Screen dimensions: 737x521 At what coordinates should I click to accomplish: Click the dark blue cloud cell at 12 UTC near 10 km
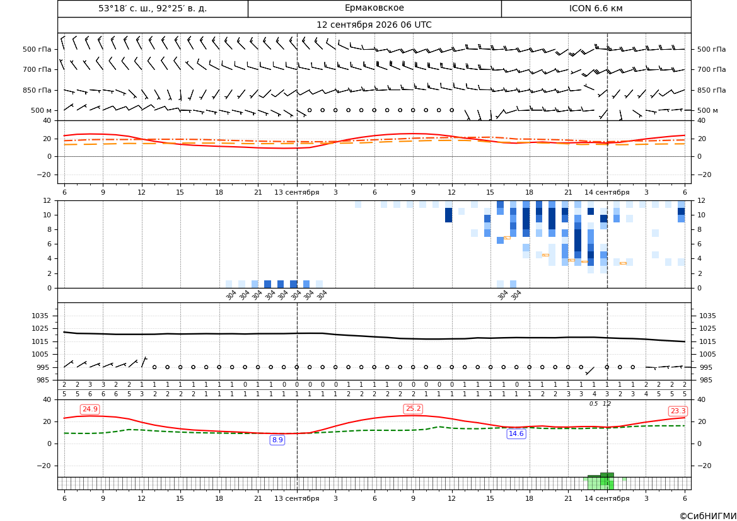pyautogui.click(x=448, y=215)
